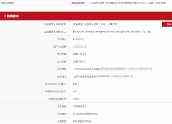Select the 办公地址 value starting 上海市浦东新区

click(103, 77)
